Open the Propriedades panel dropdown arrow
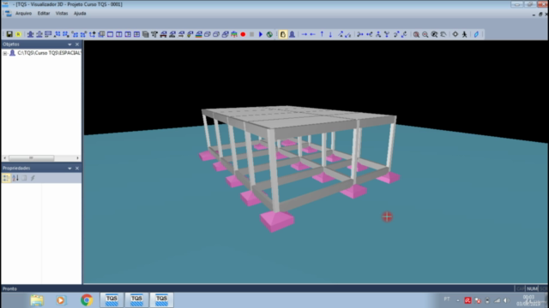This screenshot has width=549, height=308. (69, 169)
